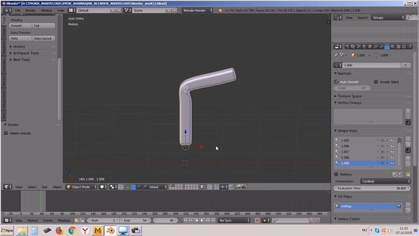
Task: Open the 3D view Add menu
Action: pos(45,187)
